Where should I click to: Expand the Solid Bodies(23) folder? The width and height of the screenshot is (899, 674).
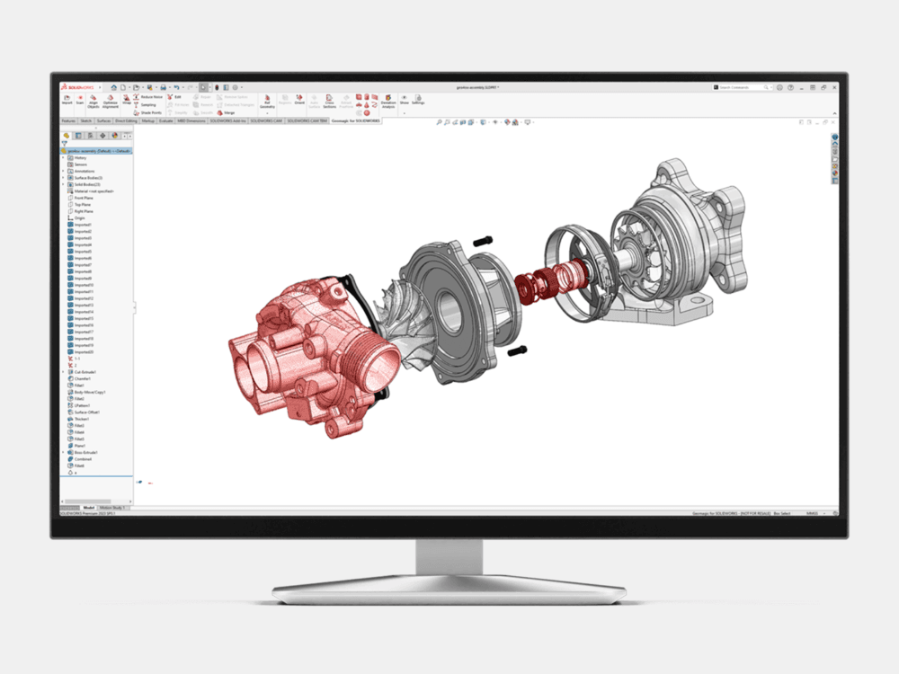(x=62, y=182)
